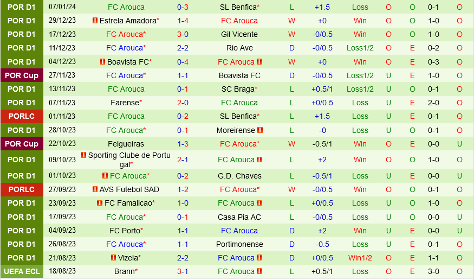The image size is (474, 280).
Task: Click the red card icon before Vizela
Action: point(113,258)
